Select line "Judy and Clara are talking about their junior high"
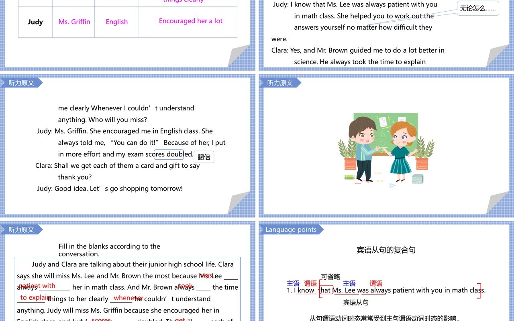 133,264
